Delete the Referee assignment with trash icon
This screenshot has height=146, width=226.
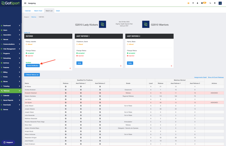pyautogui.click(x=70, y=68)
